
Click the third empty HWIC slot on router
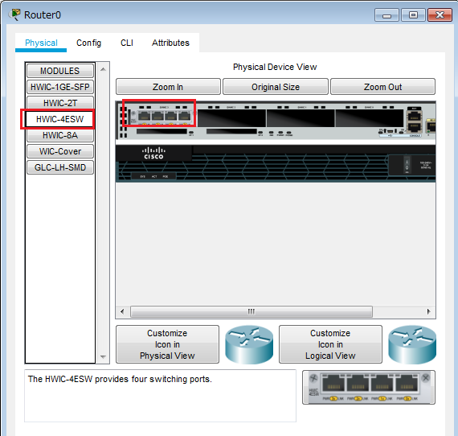(x=301, y=117)
